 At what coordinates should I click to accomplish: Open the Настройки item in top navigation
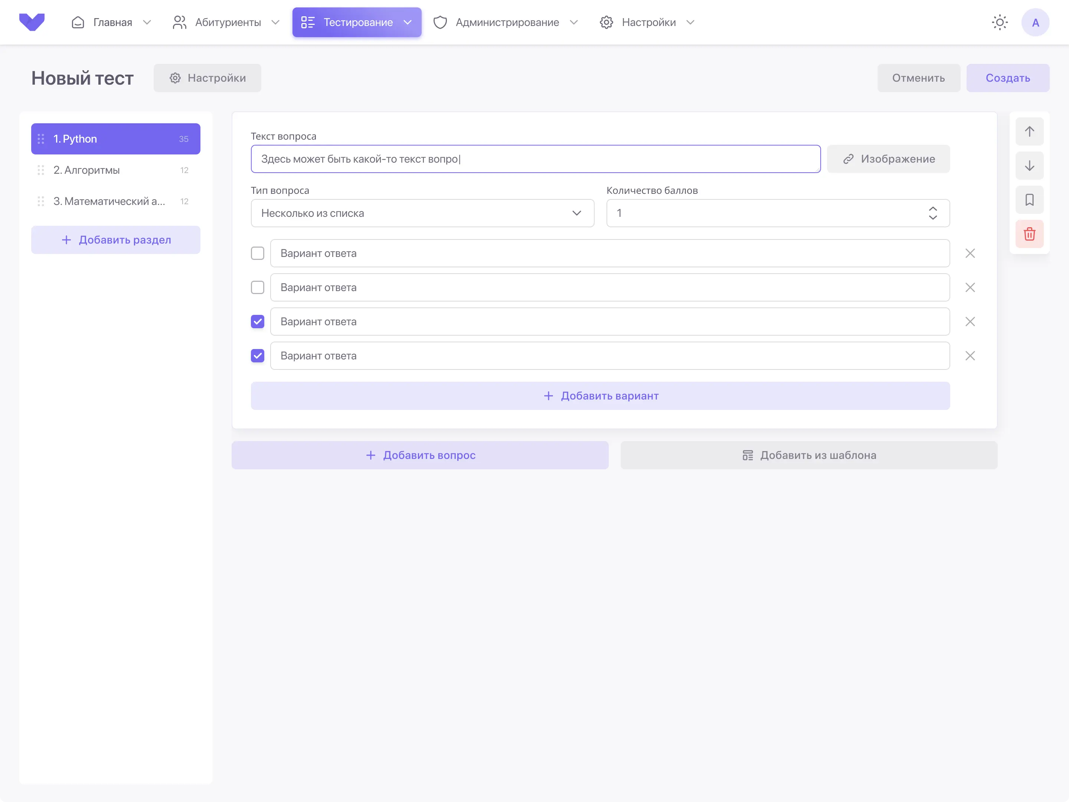point(648,22)
